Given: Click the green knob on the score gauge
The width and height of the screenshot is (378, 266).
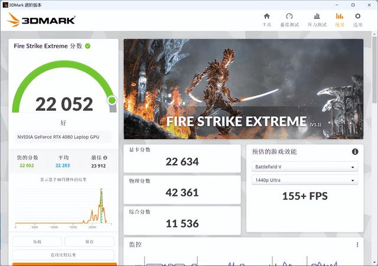Looking at the screenshot, I should (112, 100).
